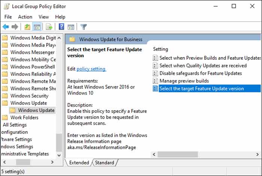Open the Action menu

(25, 17)
